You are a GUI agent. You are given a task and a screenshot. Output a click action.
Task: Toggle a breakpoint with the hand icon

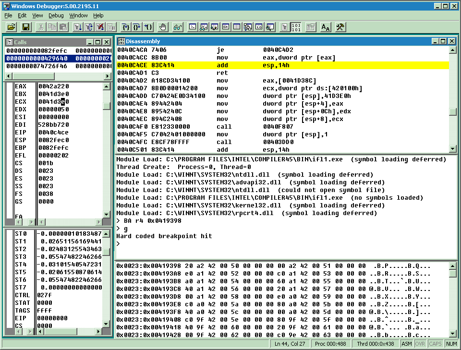click(163, 27)
